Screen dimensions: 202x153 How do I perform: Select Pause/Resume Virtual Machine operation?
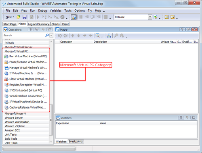(x=26, y=62)
